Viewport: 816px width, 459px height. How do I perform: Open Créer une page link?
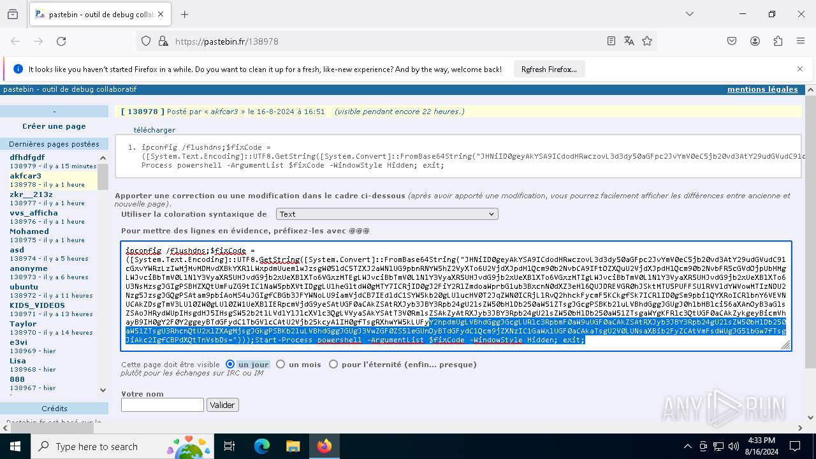54,126
